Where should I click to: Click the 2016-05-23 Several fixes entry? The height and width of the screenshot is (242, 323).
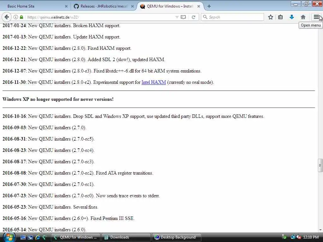[50, 207]
